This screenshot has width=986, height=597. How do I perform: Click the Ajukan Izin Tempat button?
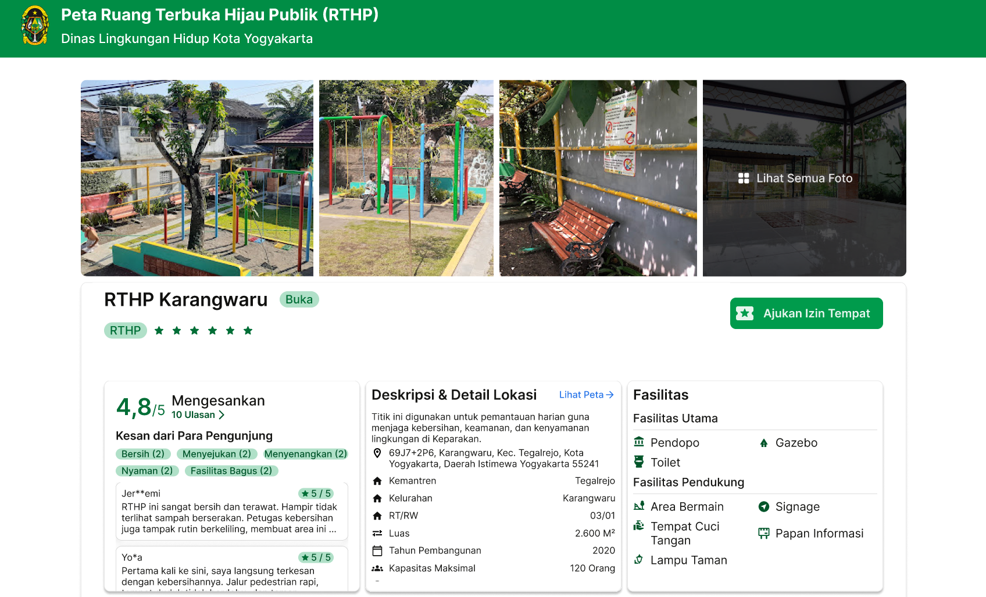(x=806, y=313)
